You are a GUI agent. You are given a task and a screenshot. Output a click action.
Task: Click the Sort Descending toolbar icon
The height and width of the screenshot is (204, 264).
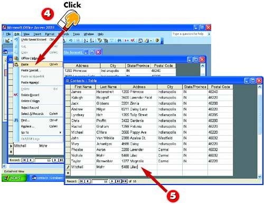pos(92,41)
